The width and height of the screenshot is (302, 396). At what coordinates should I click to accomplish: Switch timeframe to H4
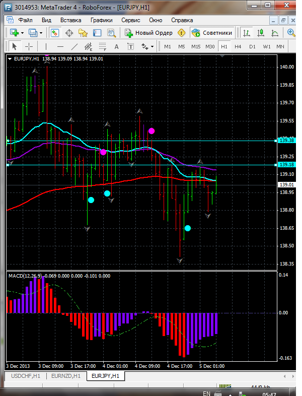coord(238,47)
